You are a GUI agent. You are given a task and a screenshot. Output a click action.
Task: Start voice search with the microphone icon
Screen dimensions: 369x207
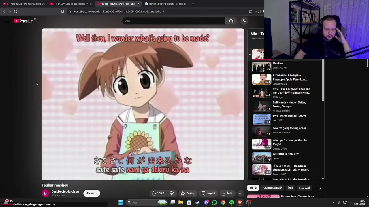(x=244, y=21)
